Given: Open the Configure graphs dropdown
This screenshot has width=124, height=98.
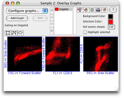Looking at the screenshot, I should 27,11.
